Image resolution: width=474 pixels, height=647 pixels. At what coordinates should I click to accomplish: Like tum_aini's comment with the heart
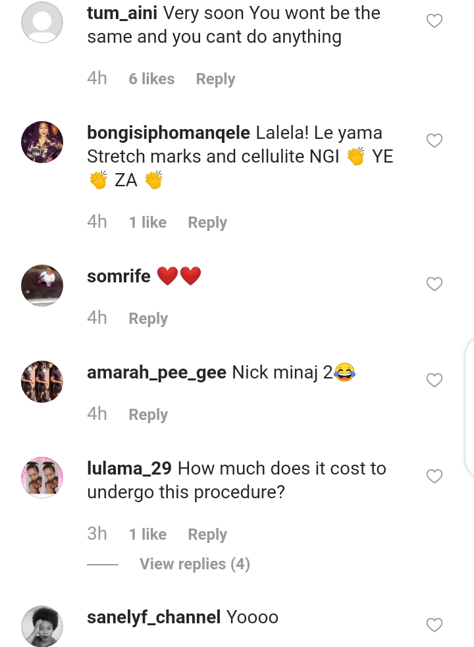[434, 22]
